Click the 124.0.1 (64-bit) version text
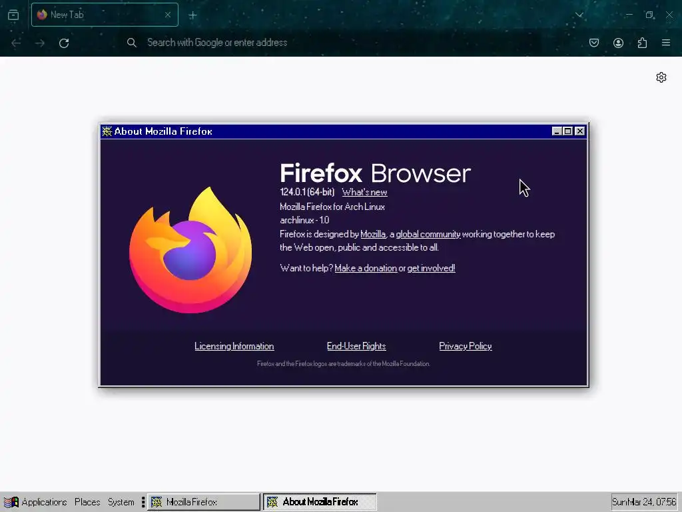This screenshot has height=512, width=682. (x=307, y=192)
